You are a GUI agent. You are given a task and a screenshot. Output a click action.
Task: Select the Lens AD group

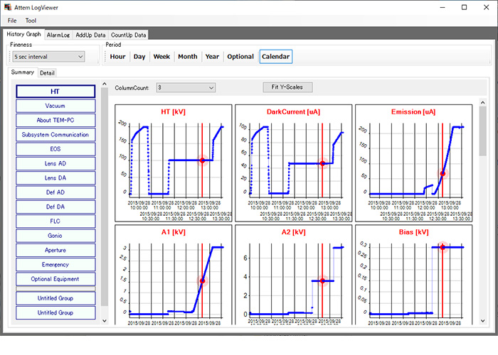tap(55, 163)
